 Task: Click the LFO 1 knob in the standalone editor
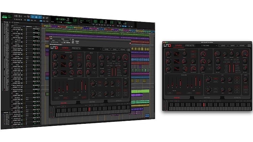[x=208, y=79]
